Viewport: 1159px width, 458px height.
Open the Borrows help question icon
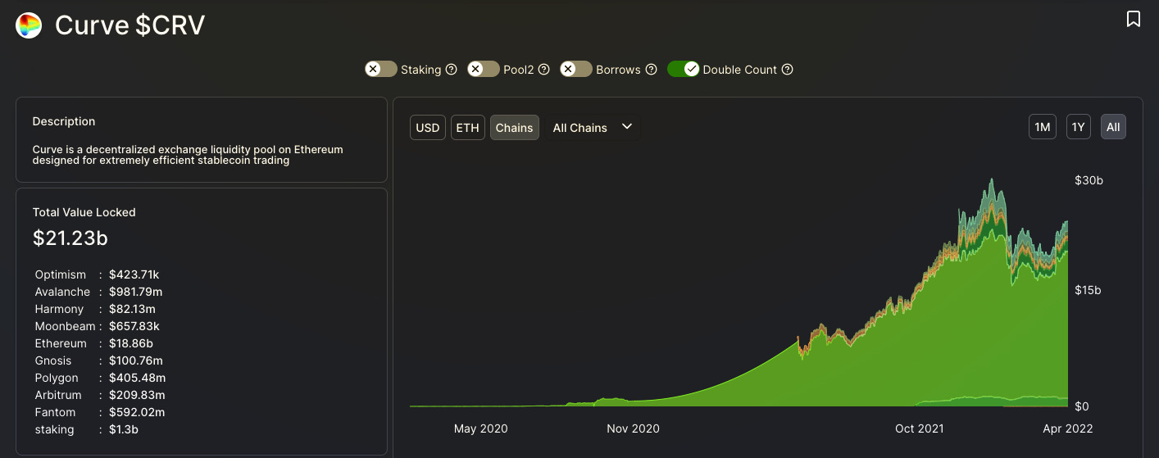(651, 70)
